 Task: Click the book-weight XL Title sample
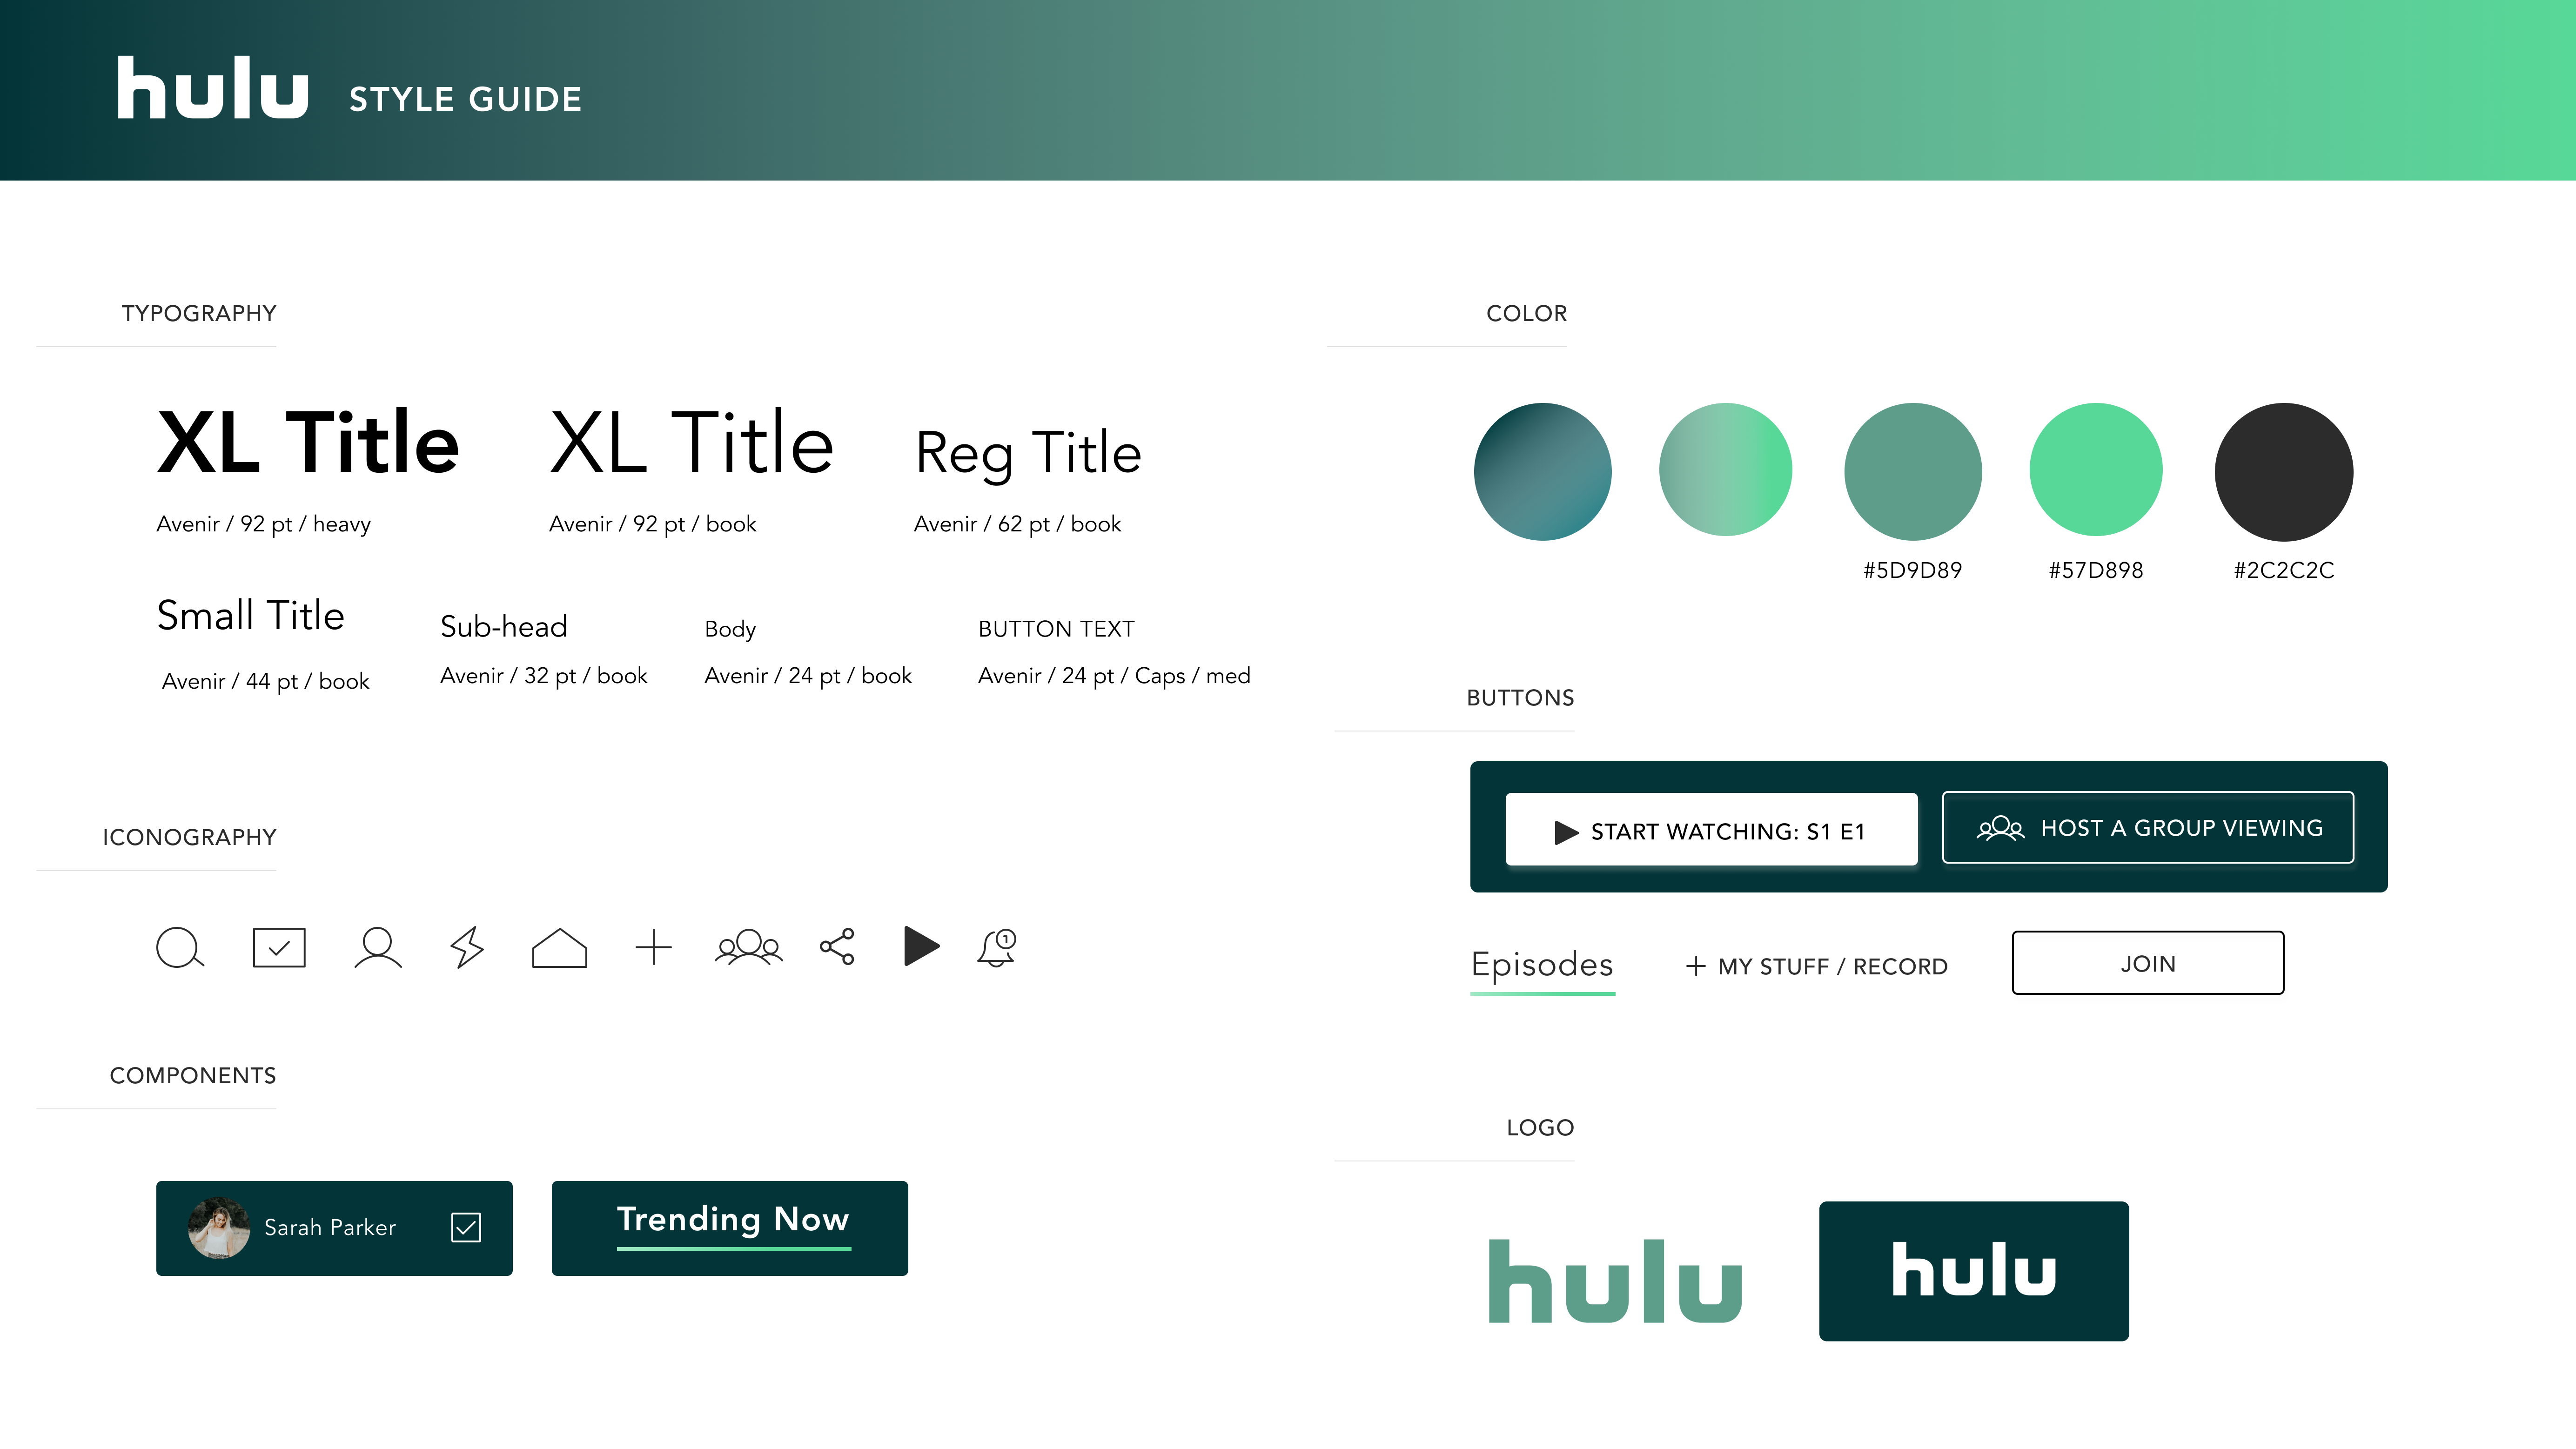pos(692,442)
